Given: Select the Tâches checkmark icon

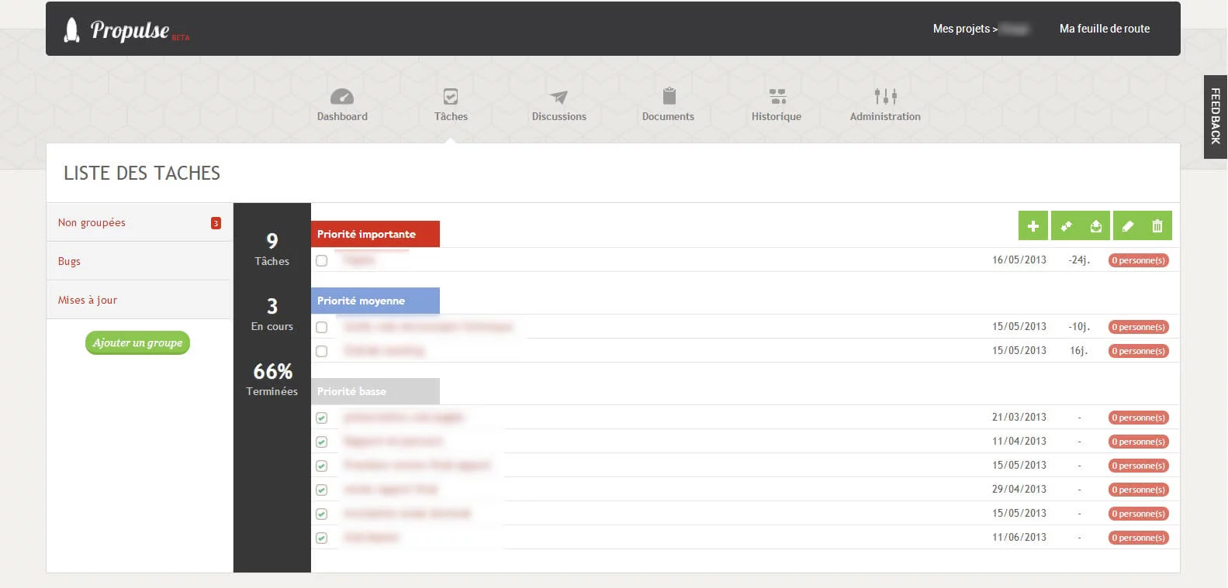Looking at the screenshot, I should 451,96.
